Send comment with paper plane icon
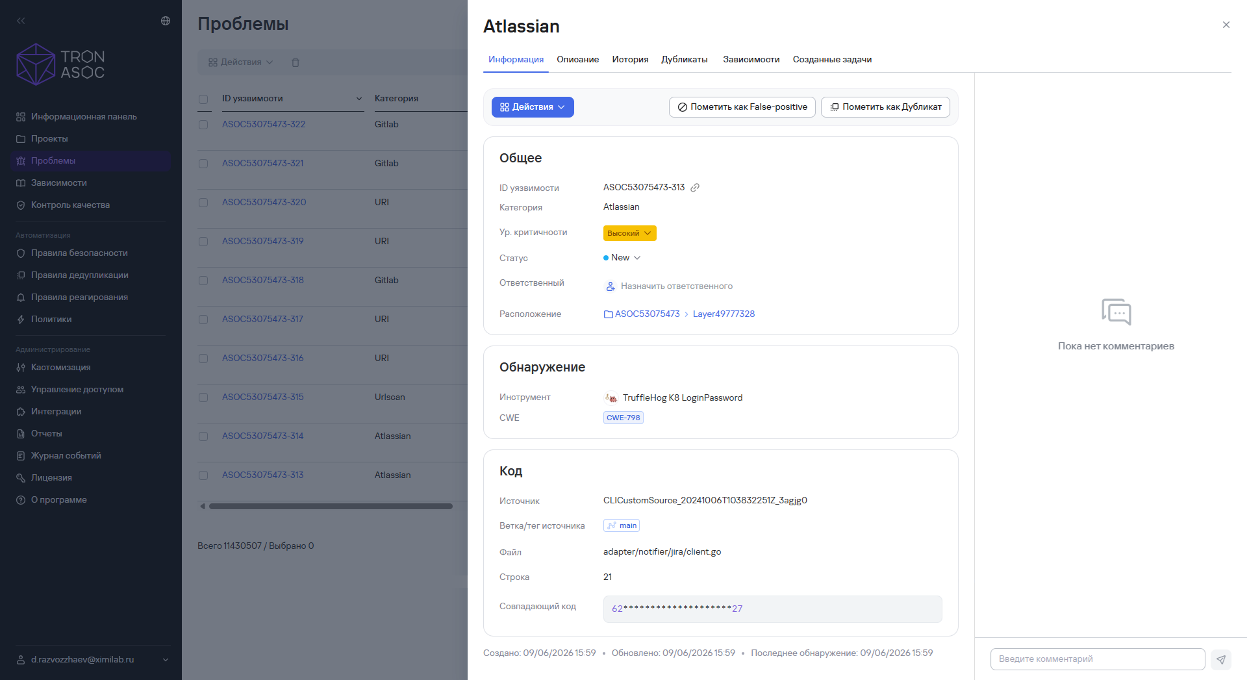Viewport: 1247px width, 680px height. (1221, 659)
